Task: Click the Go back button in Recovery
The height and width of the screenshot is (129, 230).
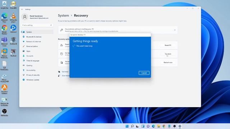Action: [x=168, y=54]
